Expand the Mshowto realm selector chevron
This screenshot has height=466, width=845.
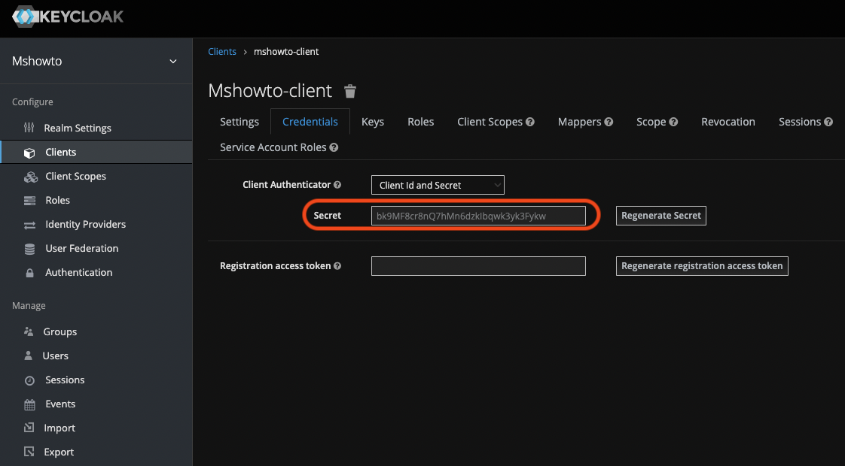point(173,62)
